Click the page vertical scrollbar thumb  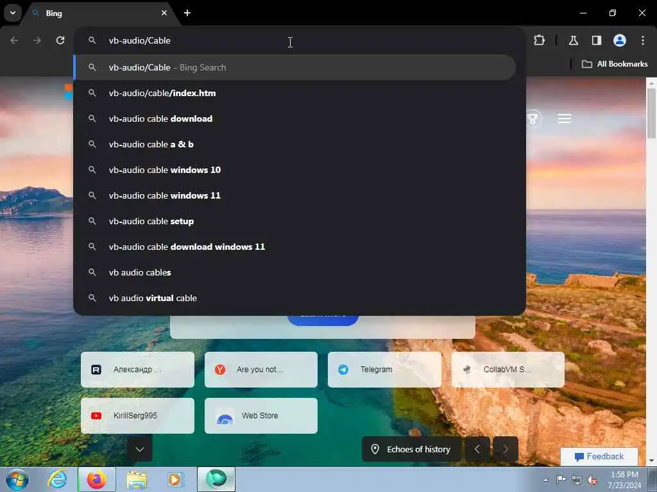pyautogui.click(x=651, y=113)
